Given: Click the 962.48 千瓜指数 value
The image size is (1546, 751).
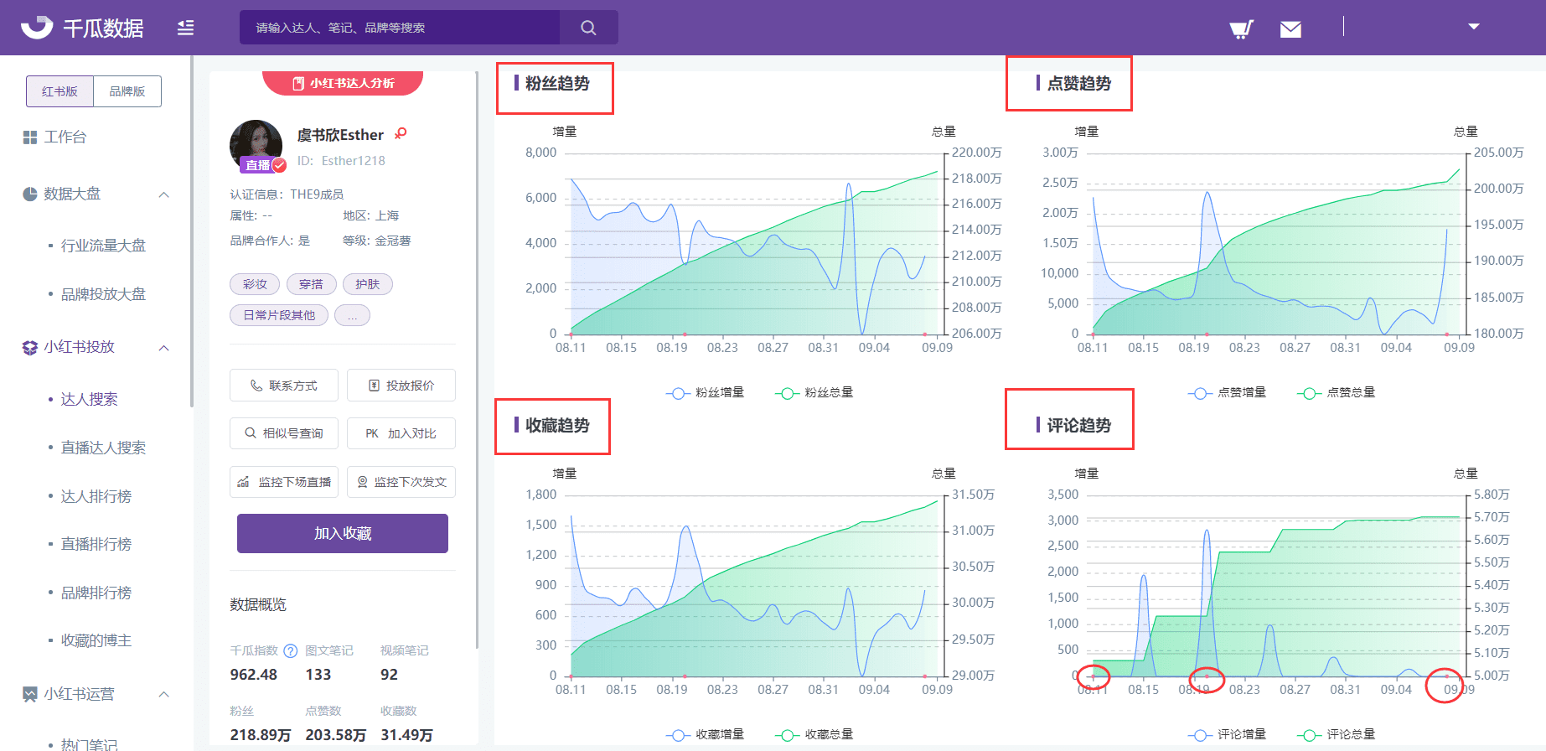Looking at the screenshot, I should 254,675.
